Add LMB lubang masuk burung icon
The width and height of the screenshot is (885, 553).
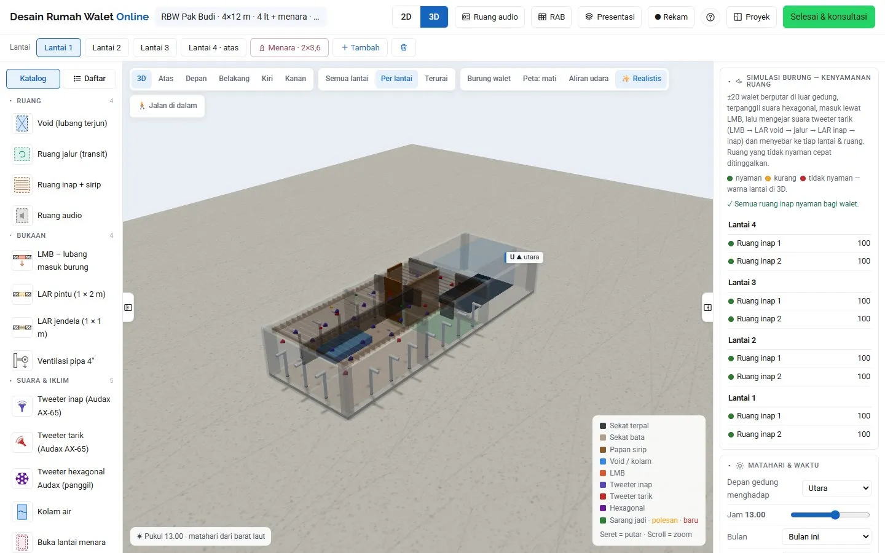[22, 261]
